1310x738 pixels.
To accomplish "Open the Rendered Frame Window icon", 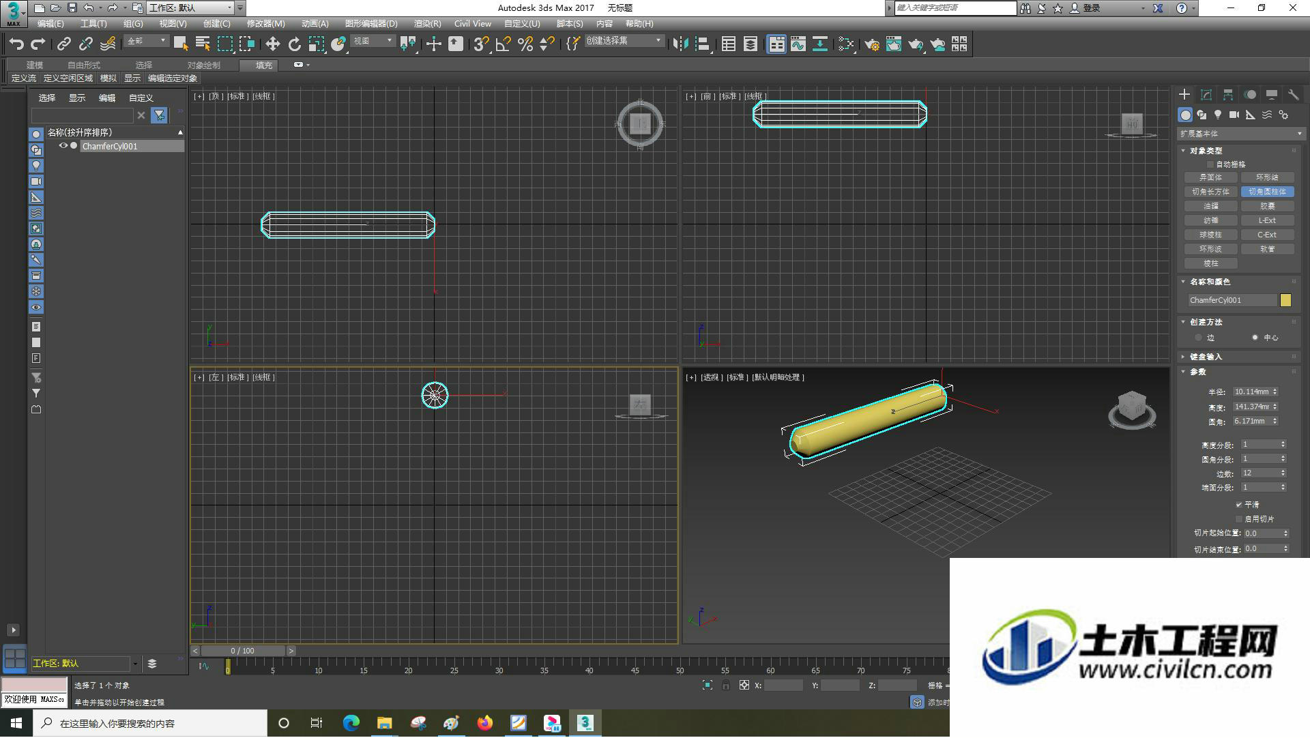I will [x=894, y=44].
